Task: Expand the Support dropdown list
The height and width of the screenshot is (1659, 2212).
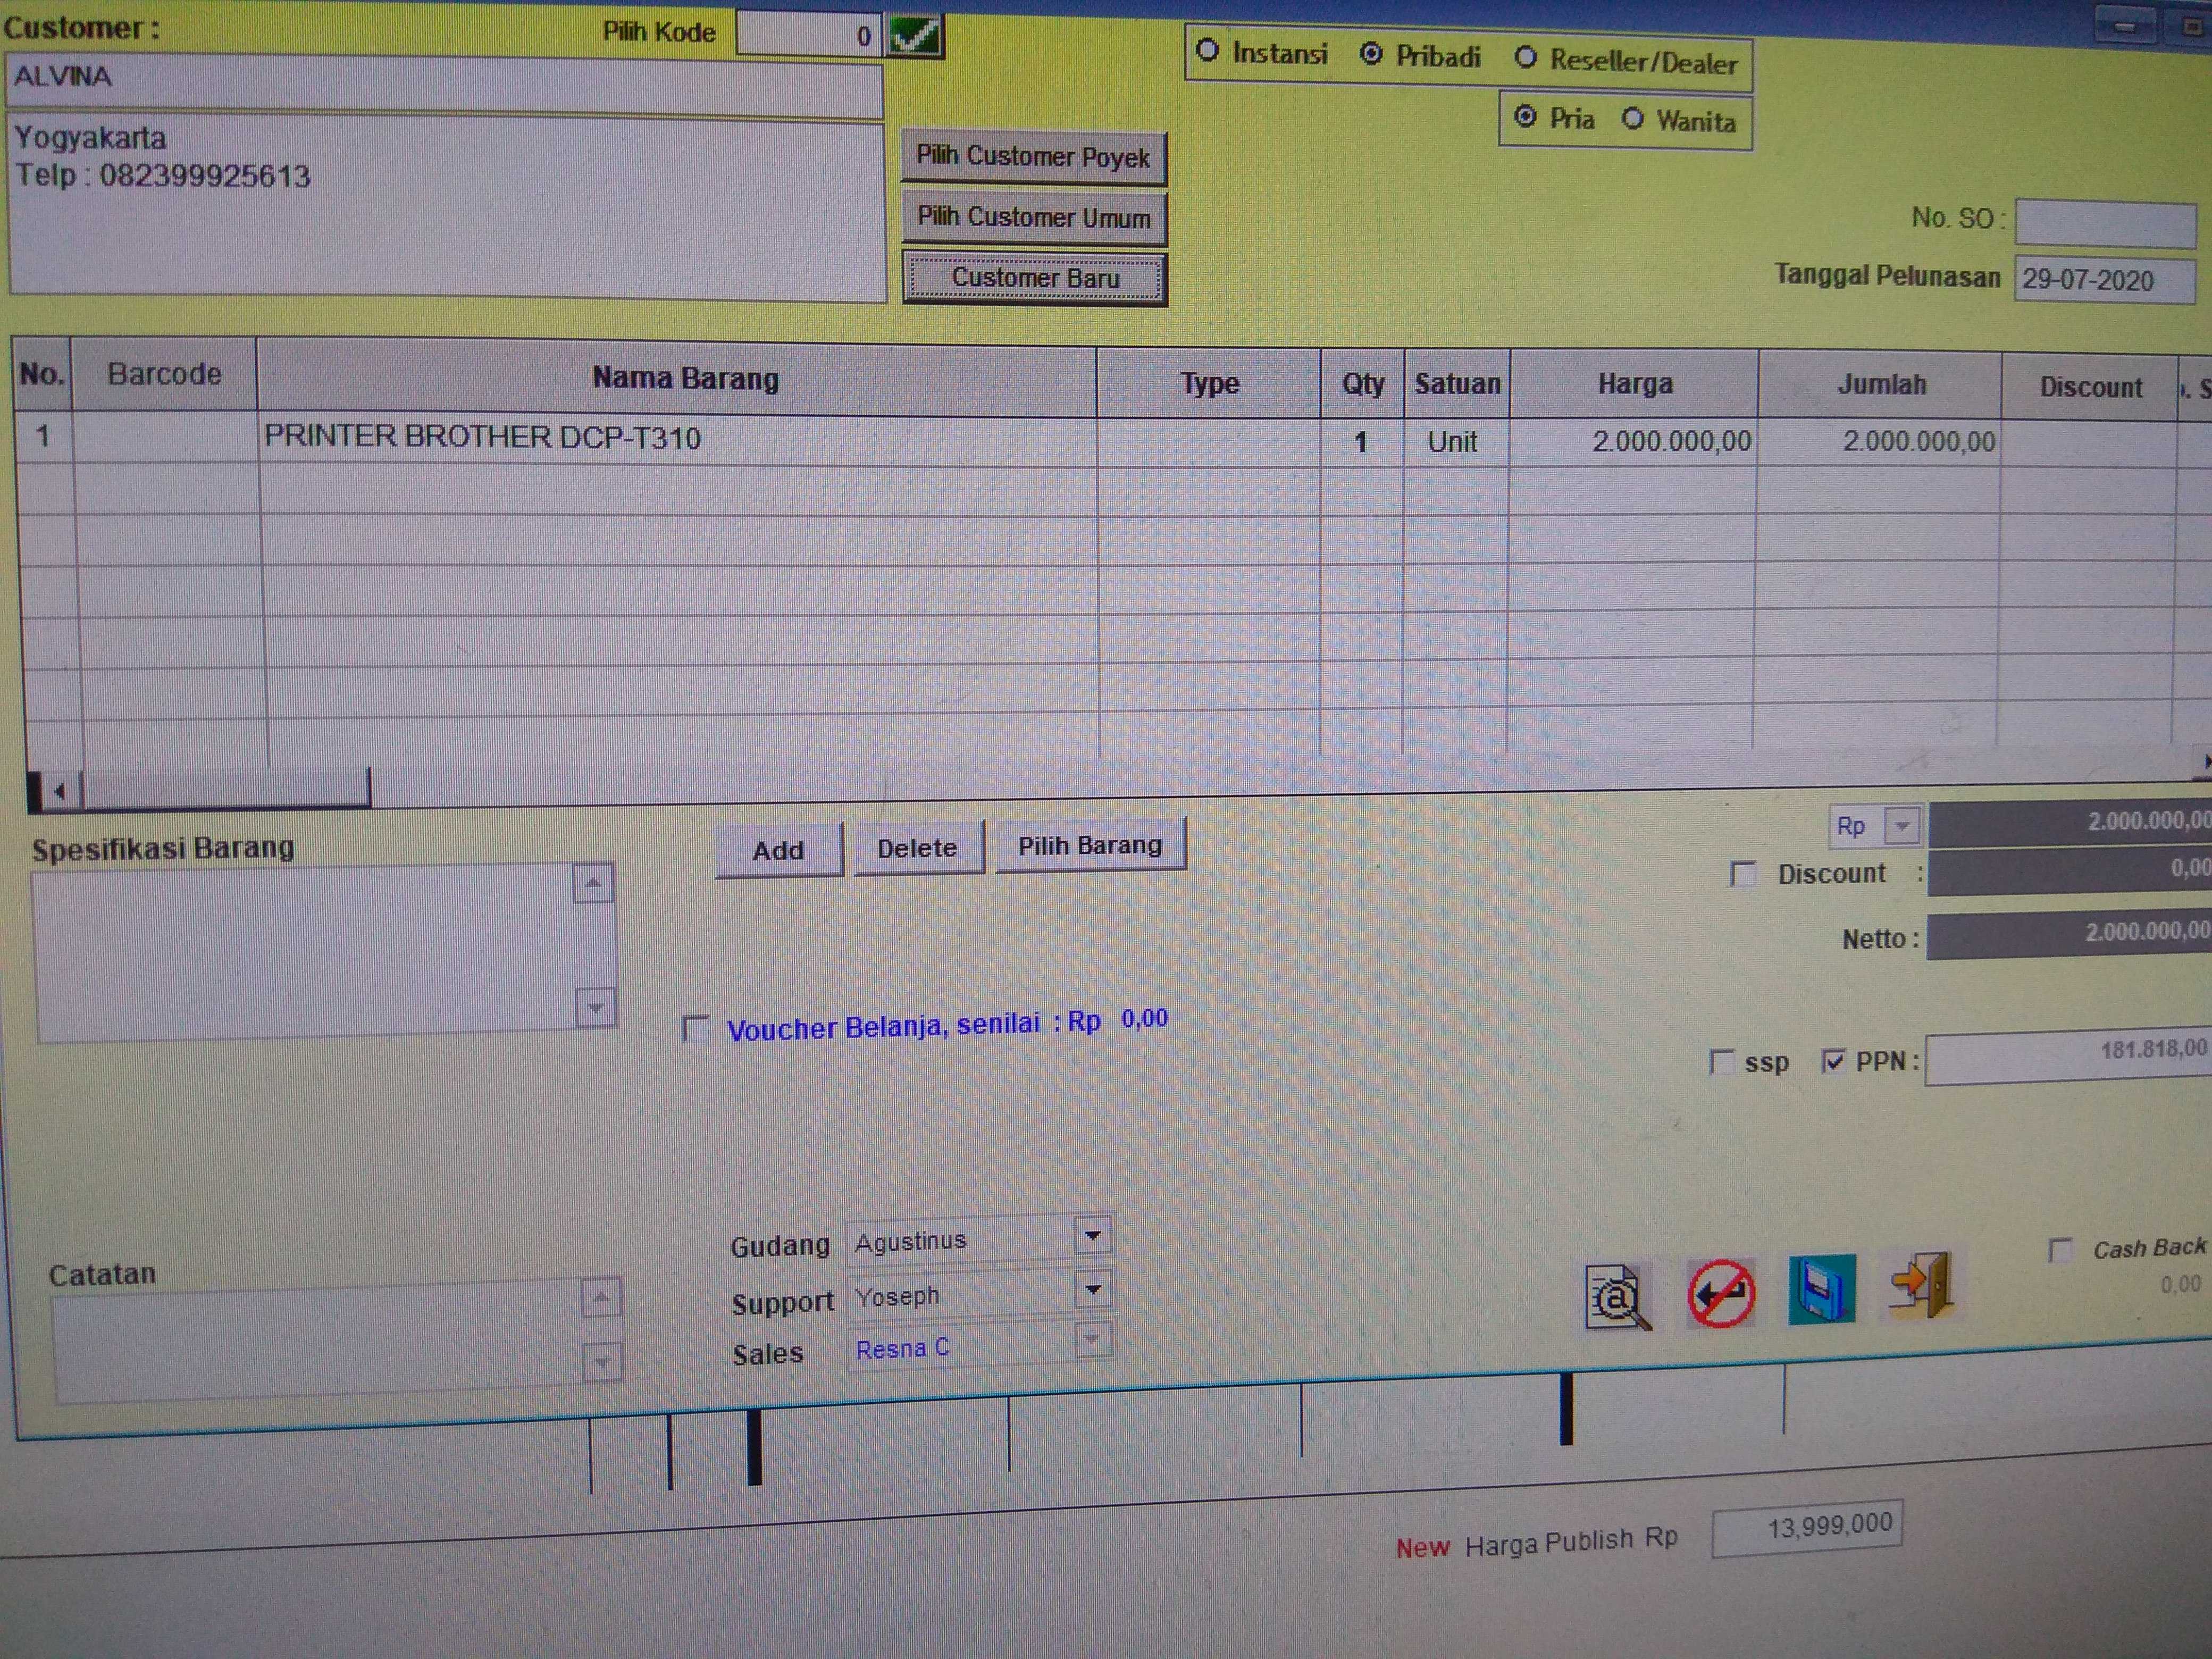Action: 1093,1290
